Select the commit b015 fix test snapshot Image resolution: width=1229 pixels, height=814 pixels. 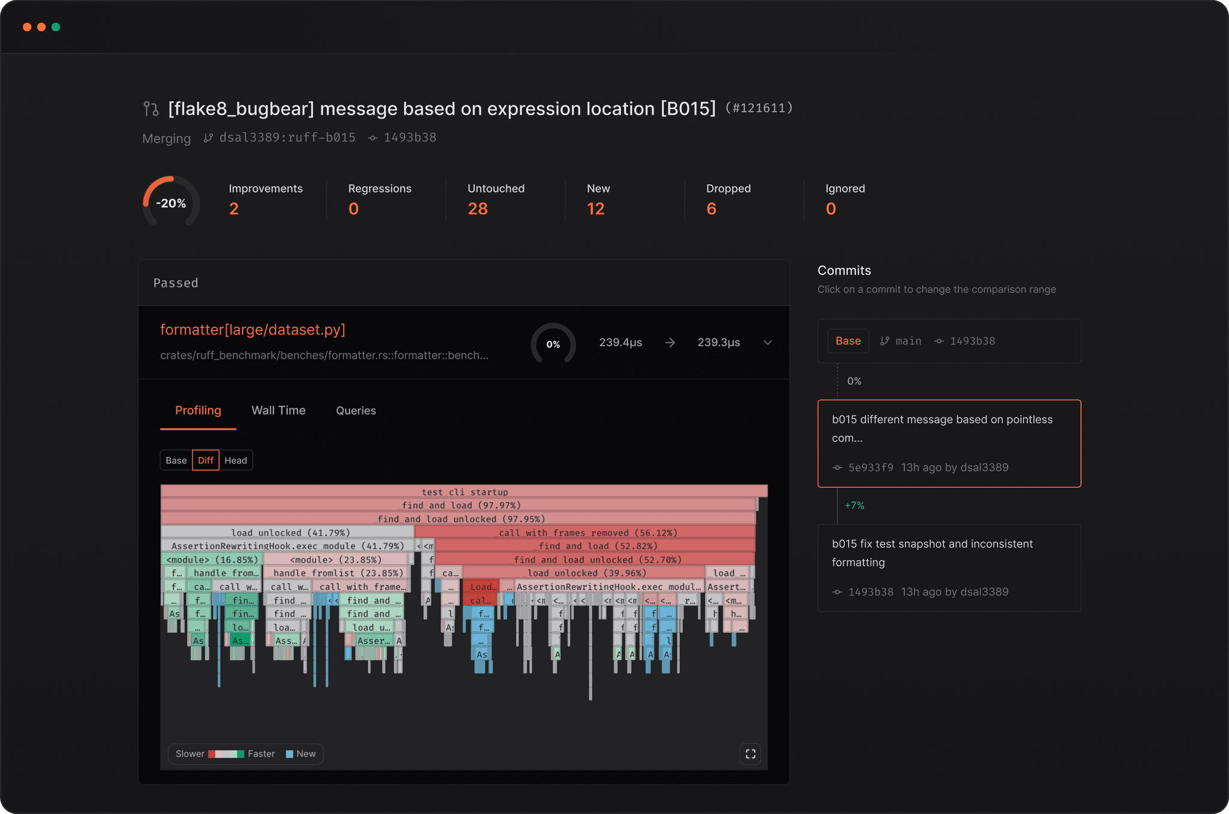click(x=948, y=567)
